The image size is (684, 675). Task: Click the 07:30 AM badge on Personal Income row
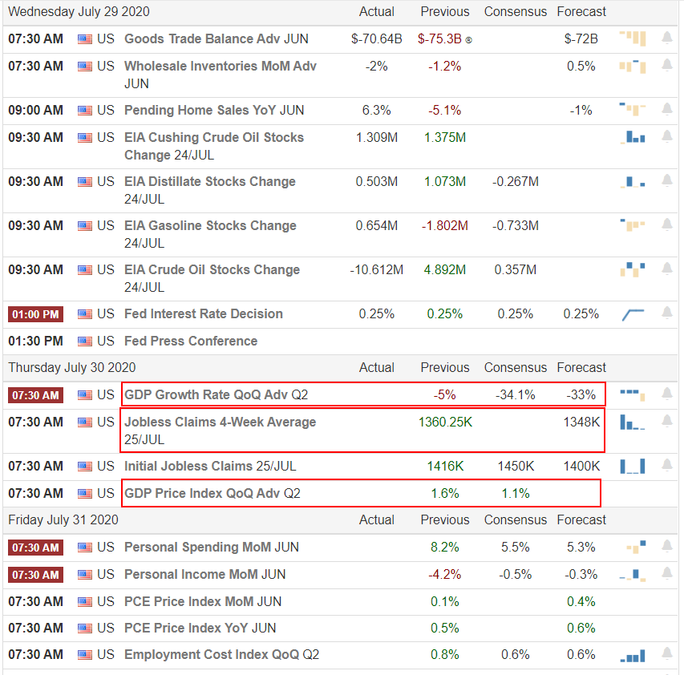pos(35,574)
